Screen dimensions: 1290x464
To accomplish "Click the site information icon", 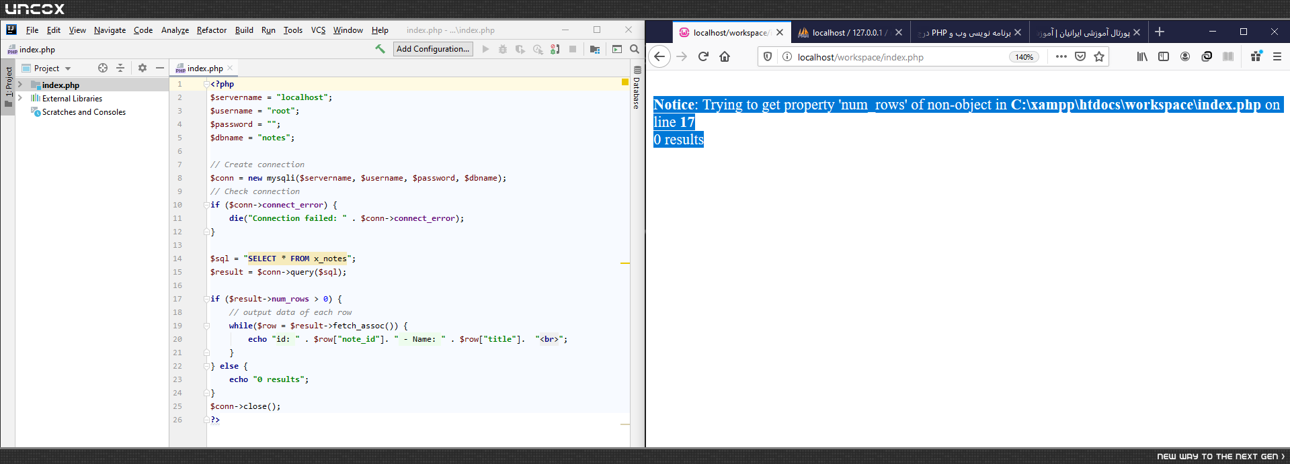I will click(x=787, y=56).
